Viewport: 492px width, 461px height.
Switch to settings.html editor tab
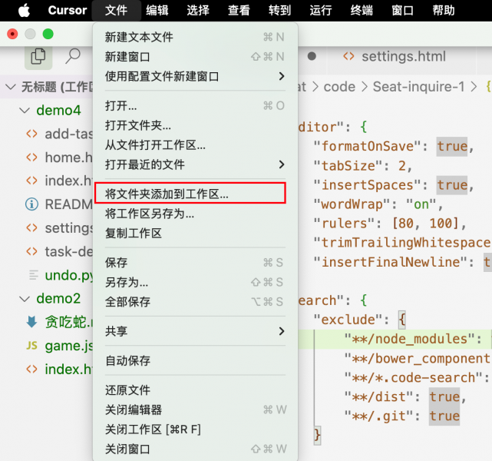[401, 57]
